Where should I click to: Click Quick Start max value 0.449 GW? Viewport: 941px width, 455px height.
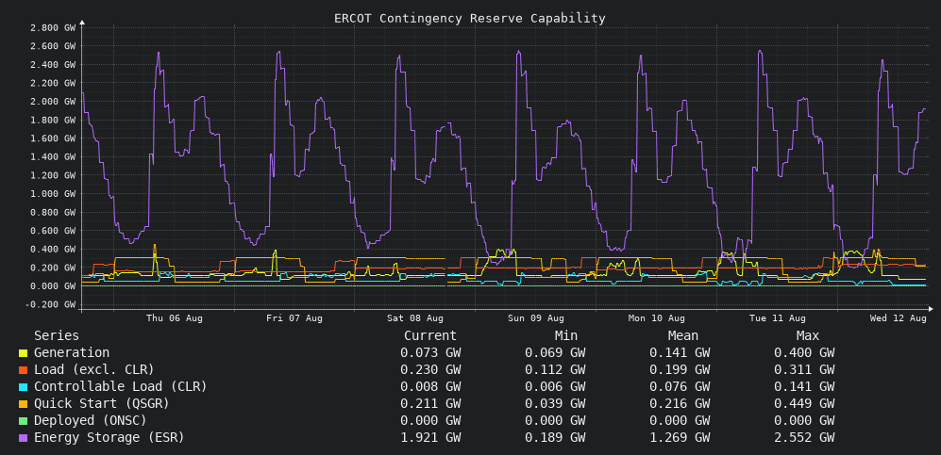[804, 403]
